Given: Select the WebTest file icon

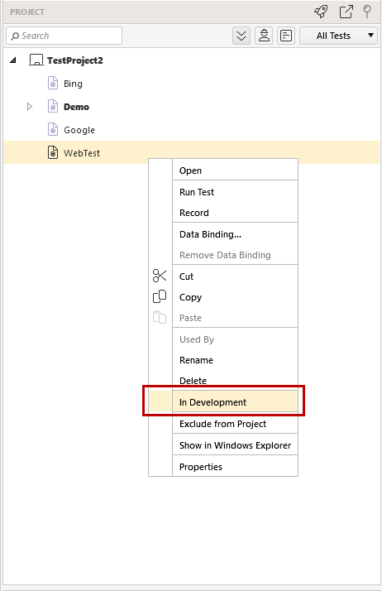Looking at the screenshot, I should click(x=53, y=152).
